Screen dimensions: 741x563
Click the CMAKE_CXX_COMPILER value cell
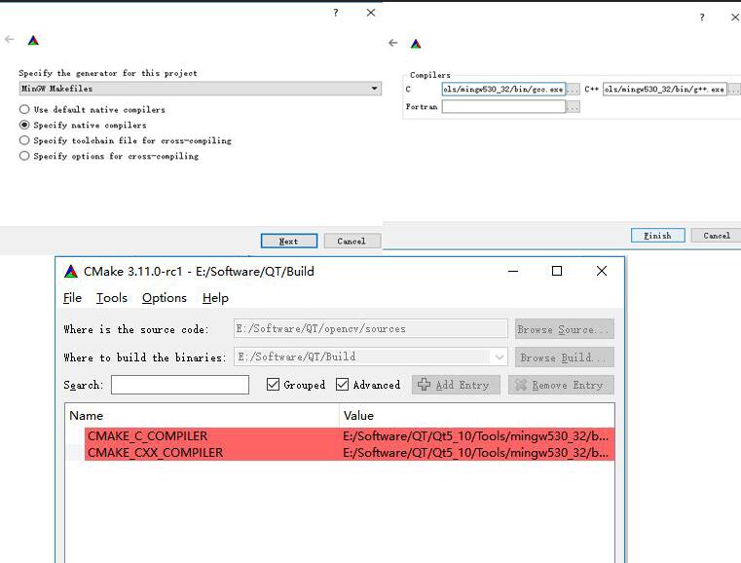coord(476,452)
